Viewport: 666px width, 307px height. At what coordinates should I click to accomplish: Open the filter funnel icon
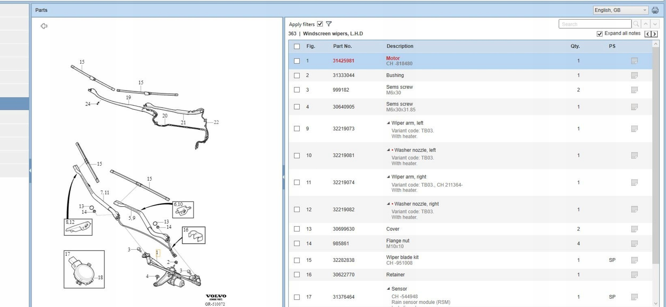tap(329, 24)
